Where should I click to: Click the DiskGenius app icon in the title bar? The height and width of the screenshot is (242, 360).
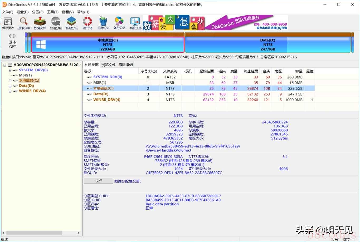4,4
